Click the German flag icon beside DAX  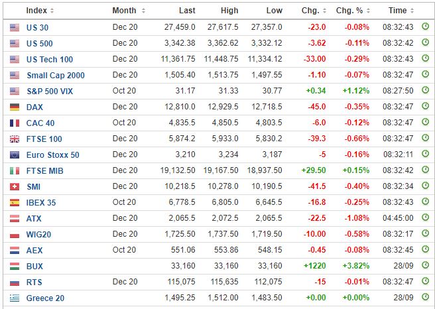(15, 107)
